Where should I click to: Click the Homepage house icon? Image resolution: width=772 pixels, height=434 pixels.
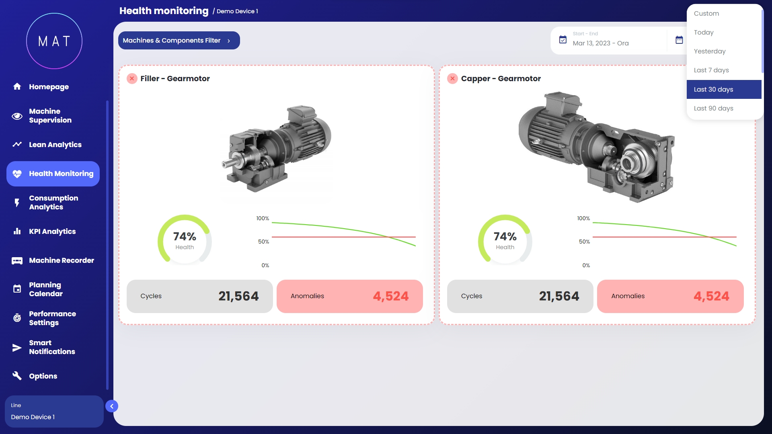[17, 86]
